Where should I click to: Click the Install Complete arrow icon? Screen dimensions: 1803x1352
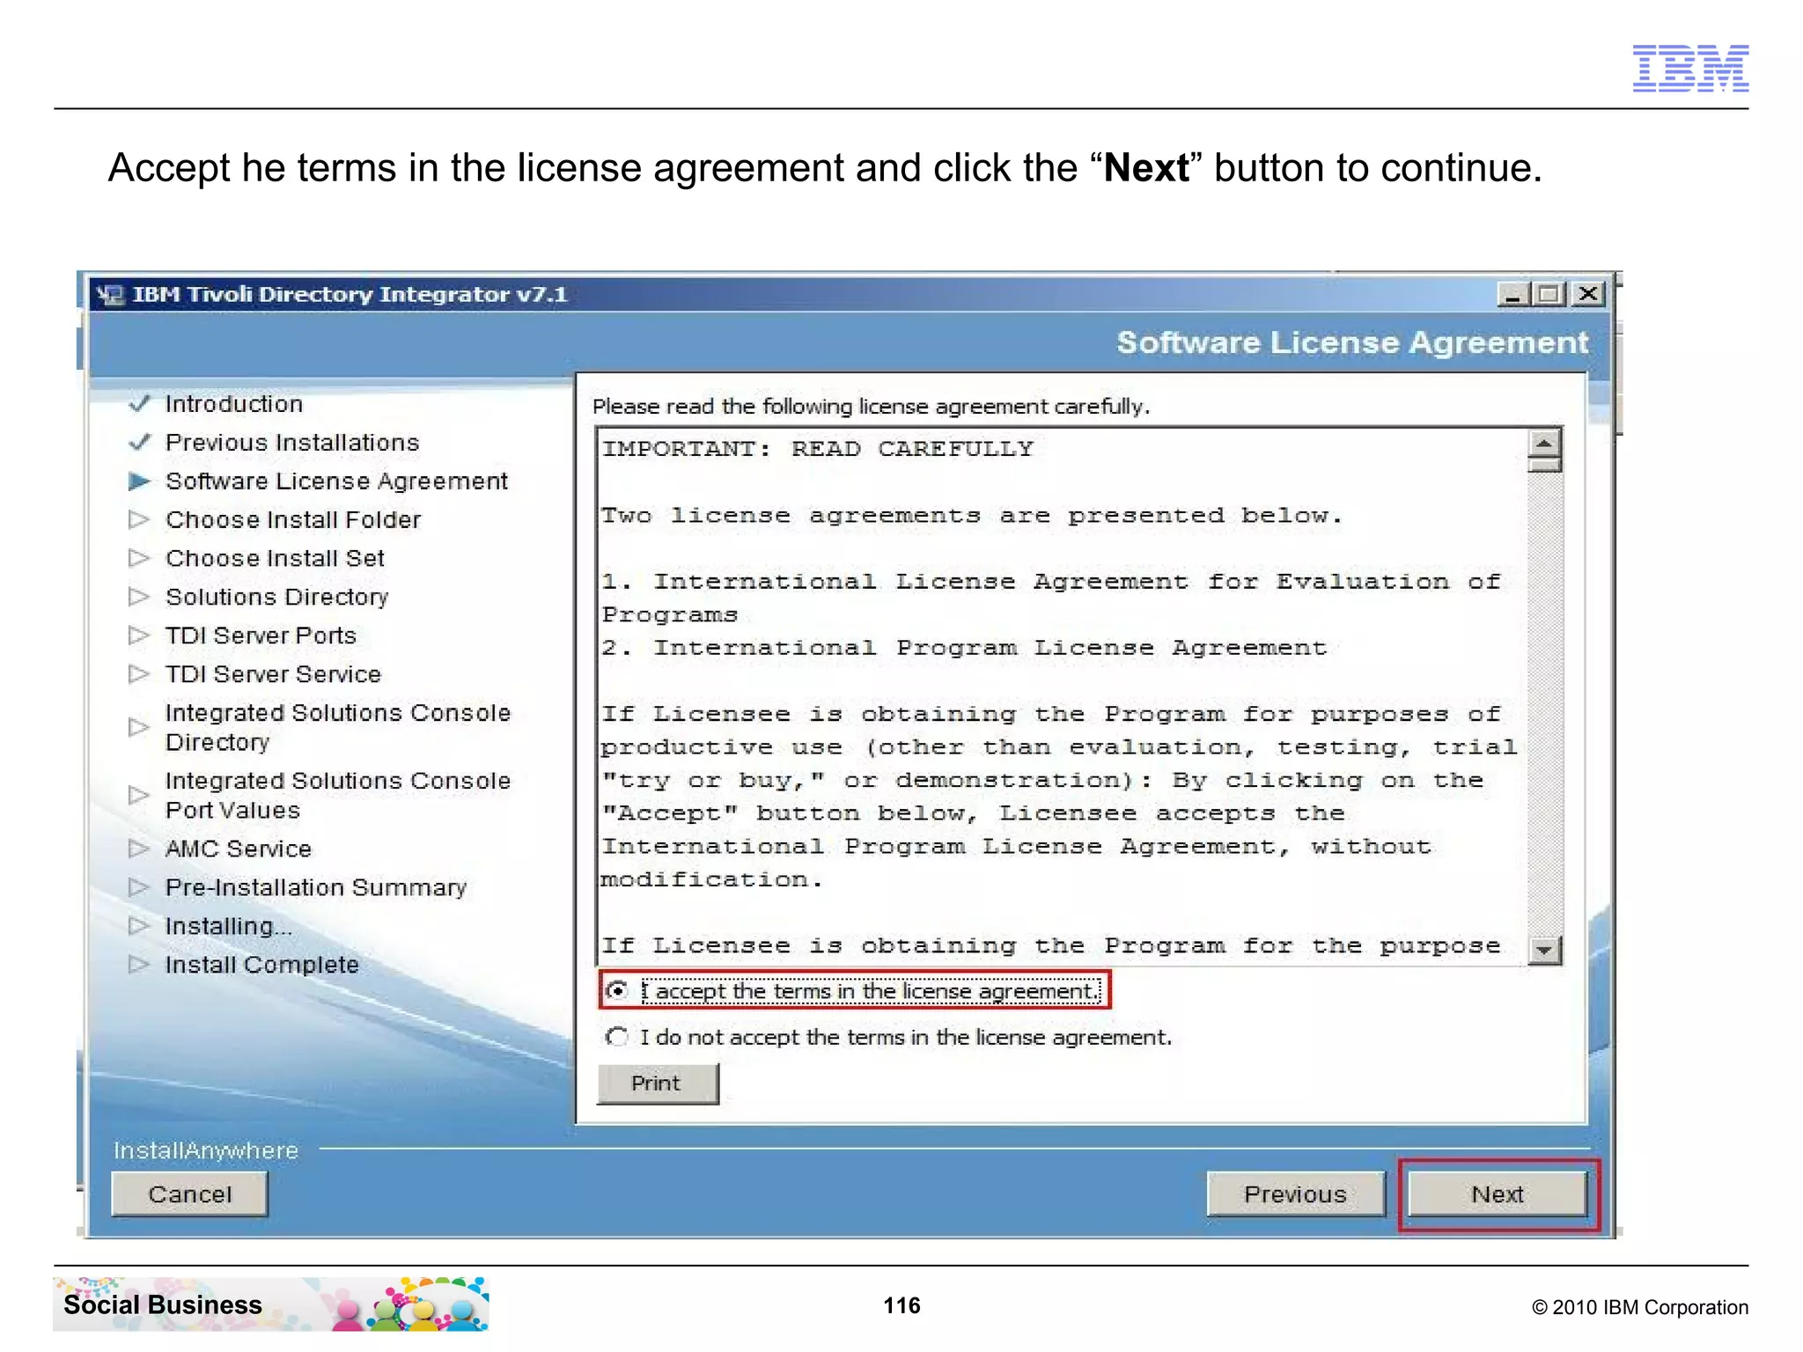click(x=139, y=965)
